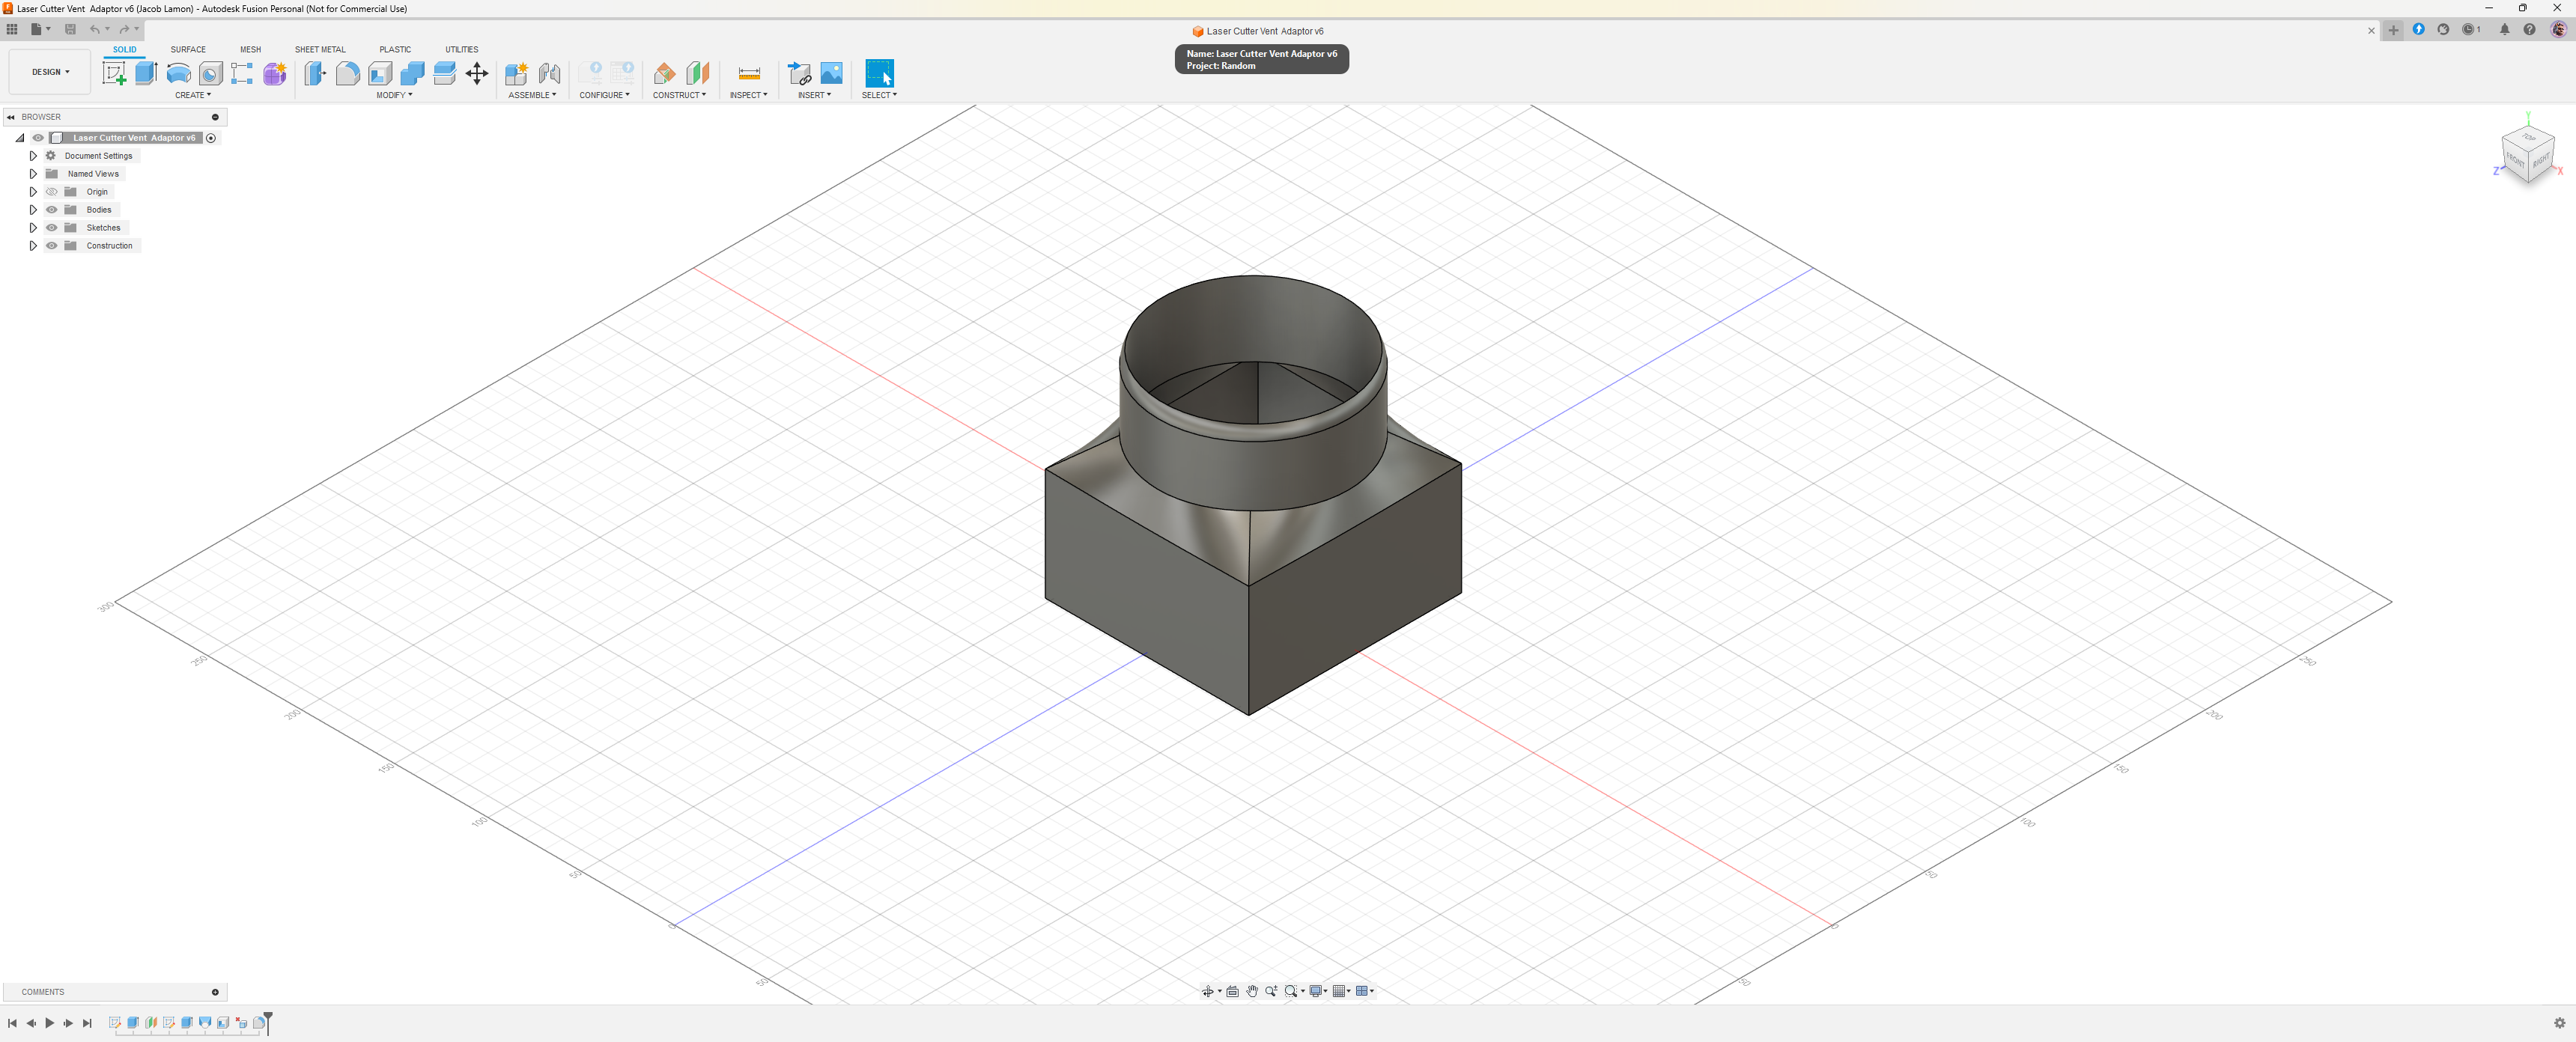The width and height of the screenshot is (2576, 1042).
Task: Expand the Document Settings node
Action: click(33, 156)
